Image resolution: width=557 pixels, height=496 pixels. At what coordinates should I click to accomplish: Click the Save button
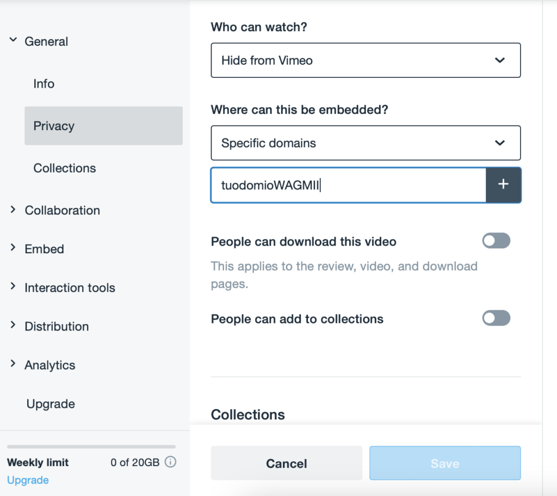coord(444,463)
